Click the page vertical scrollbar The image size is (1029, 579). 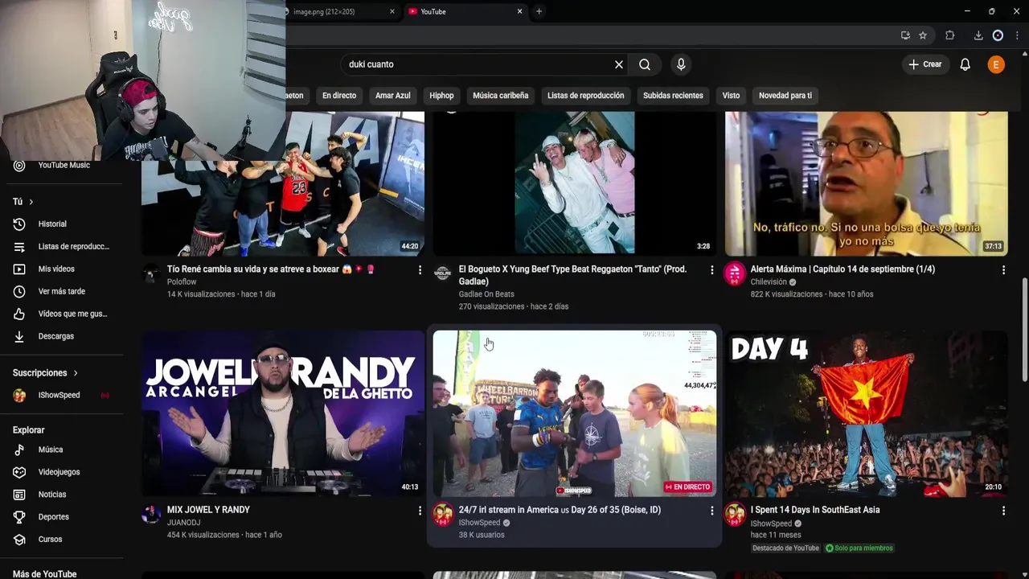click(x=1024, y=330)
